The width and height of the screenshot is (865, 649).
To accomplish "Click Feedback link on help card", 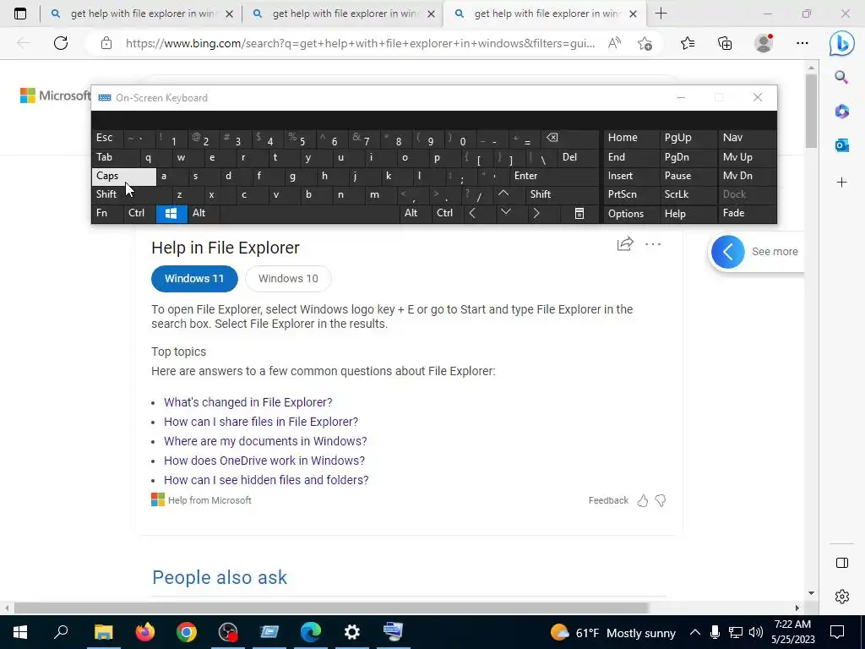I will [608, 500].
